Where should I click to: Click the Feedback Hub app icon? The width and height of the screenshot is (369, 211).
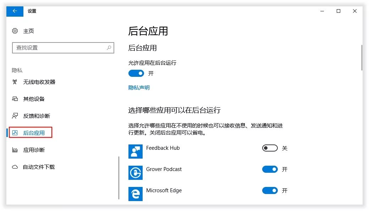coord(135,151)
